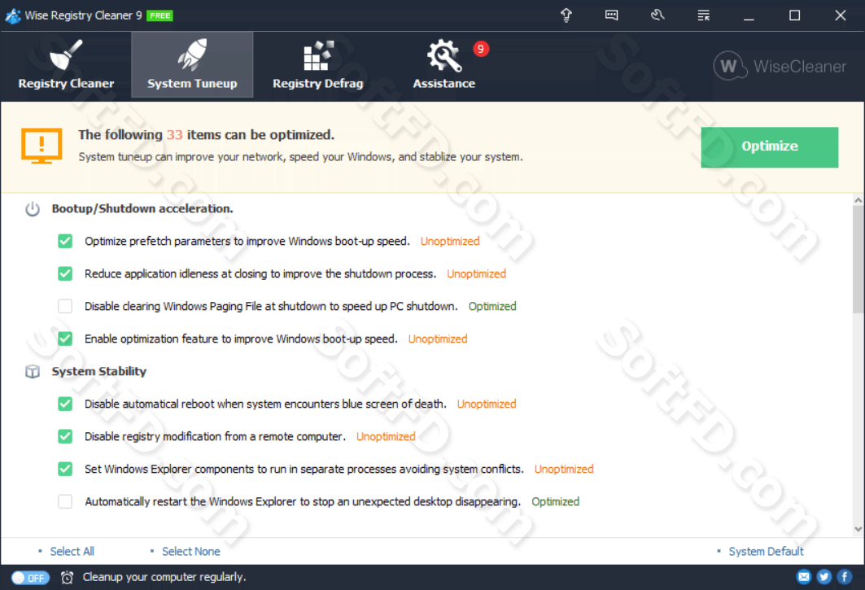Viewport: 865px width, 590px height.
Task: Click the orange warning monitor icon
Action: tap(42, 146)
